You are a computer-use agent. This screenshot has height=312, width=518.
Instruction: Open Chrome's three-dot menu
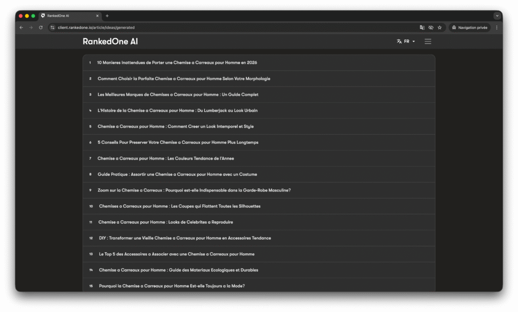(496, 27)
